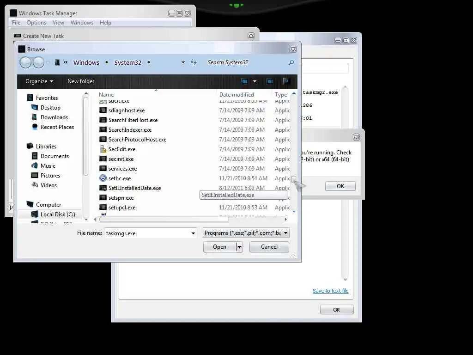Viewport: 473px width, 355px height.
Task: Click the Windows breadcrumb segment
Action: (x=86, y=62)
